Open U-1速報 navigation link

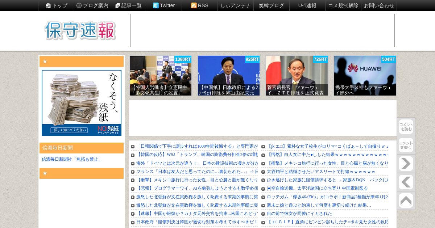click(307, 5)
